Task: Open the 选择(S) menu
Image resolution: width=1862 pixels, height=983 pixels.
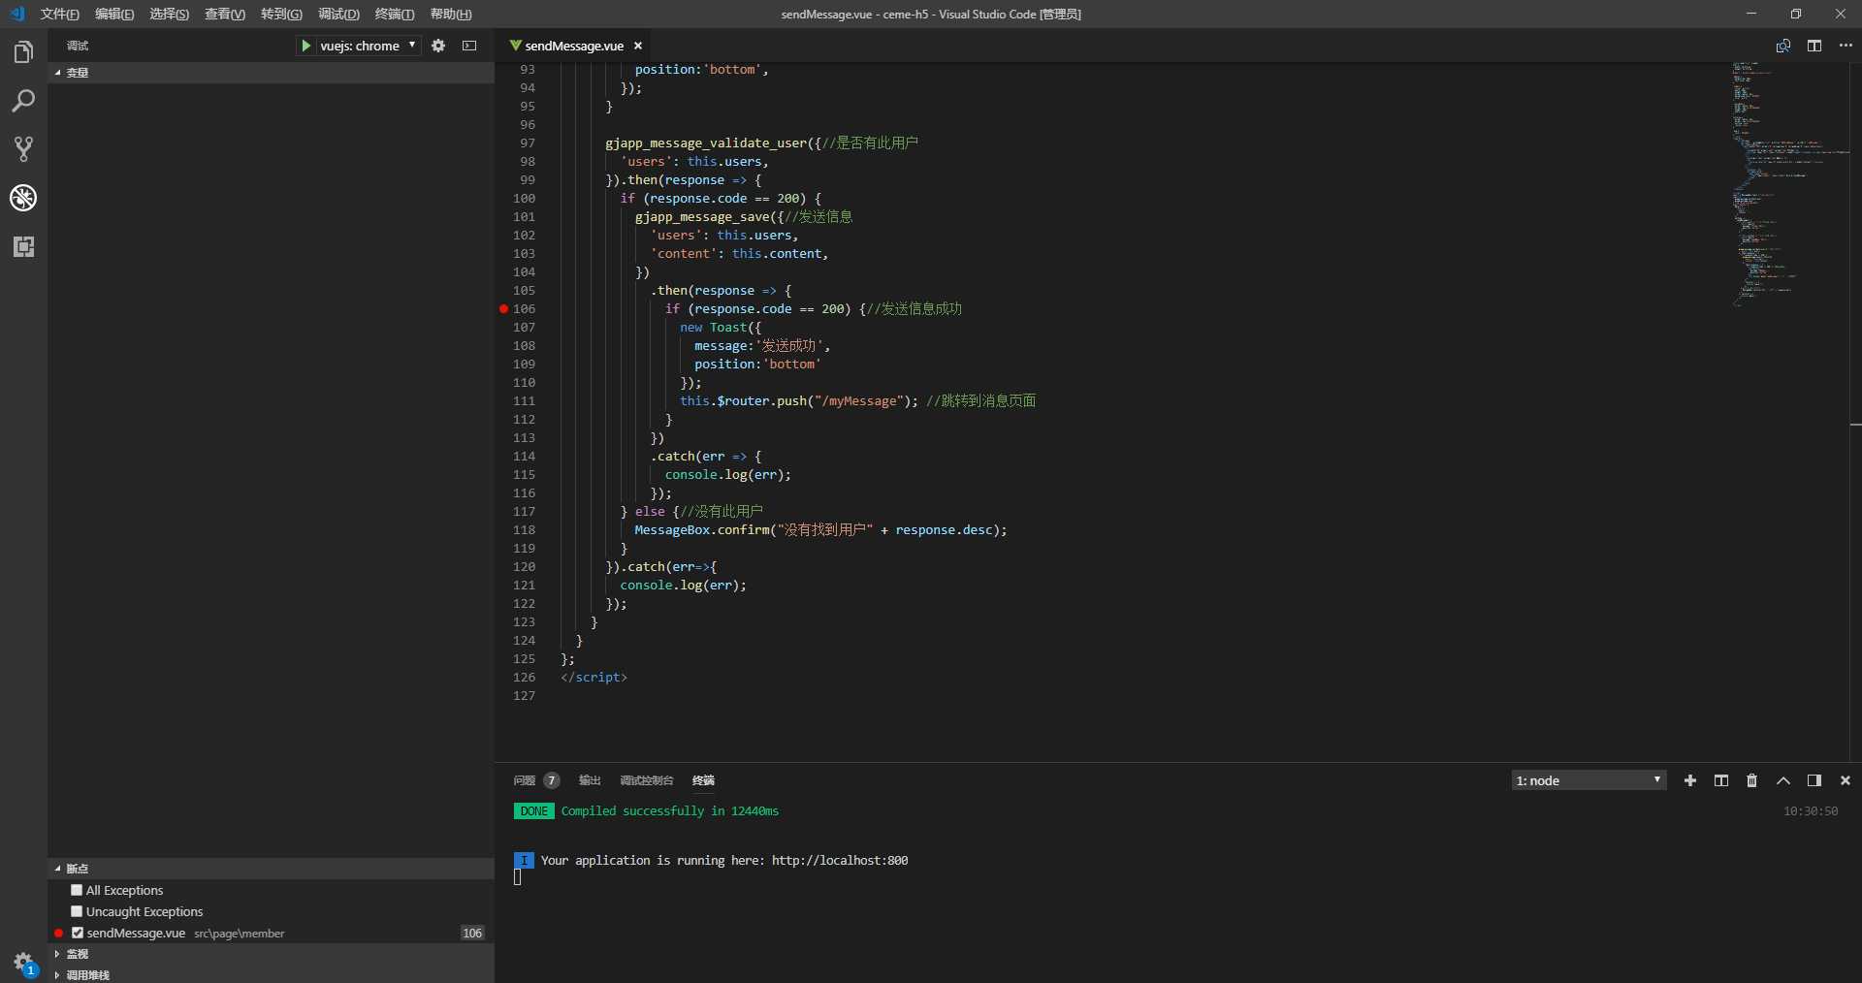Action: pyautogui.click(x=170, y=14)
